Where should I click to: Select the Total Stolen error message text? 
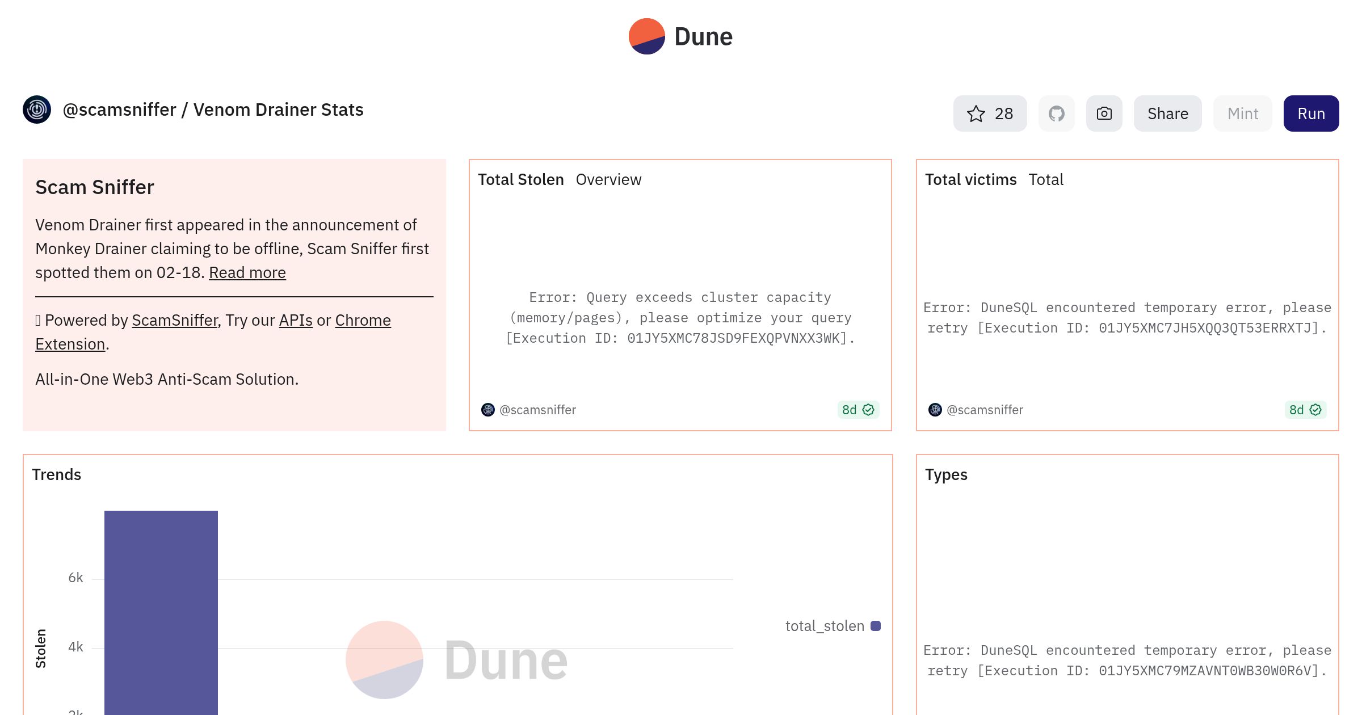click(x=680, y=318)
